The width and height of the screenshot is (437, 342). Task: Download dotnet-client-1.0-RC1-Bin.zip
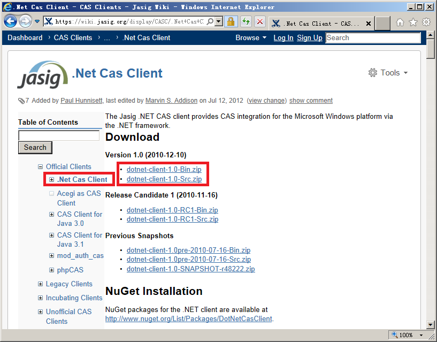click(172, 210)
